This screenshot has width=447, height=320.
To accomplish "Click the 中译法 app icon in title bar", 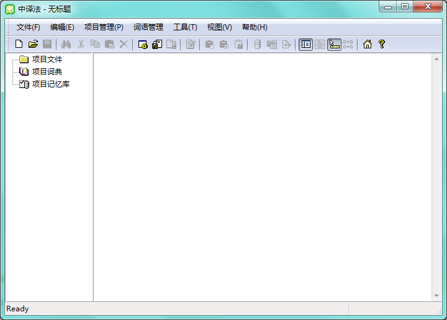I will (x=10, y=9).
